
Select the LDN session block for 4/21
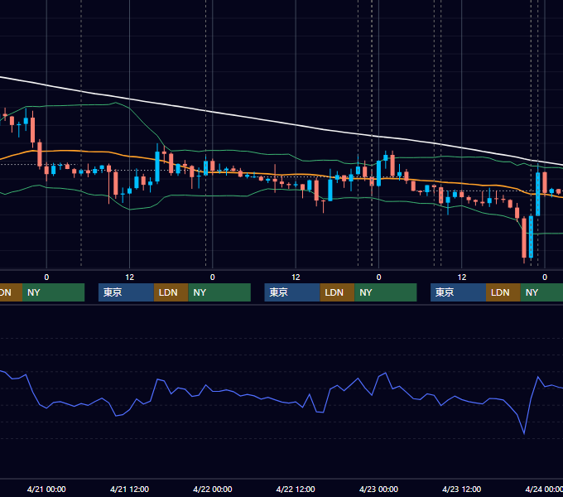coord(171,292)
